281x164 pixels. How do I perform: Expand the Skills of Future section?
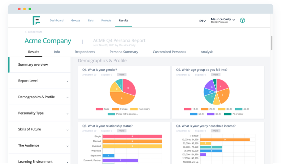[39, 129]
